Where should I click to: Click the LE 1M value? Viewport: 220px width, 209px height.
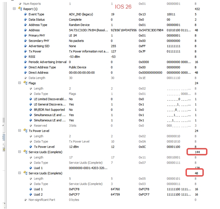(x=73, y=35)
